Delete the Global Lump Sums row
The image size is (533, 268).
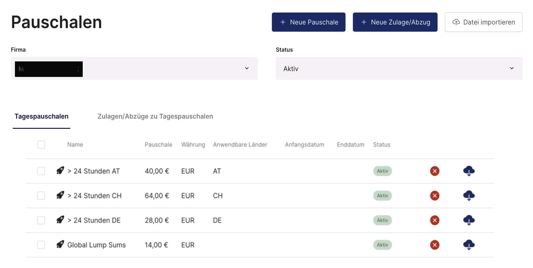tap(434, 245)
